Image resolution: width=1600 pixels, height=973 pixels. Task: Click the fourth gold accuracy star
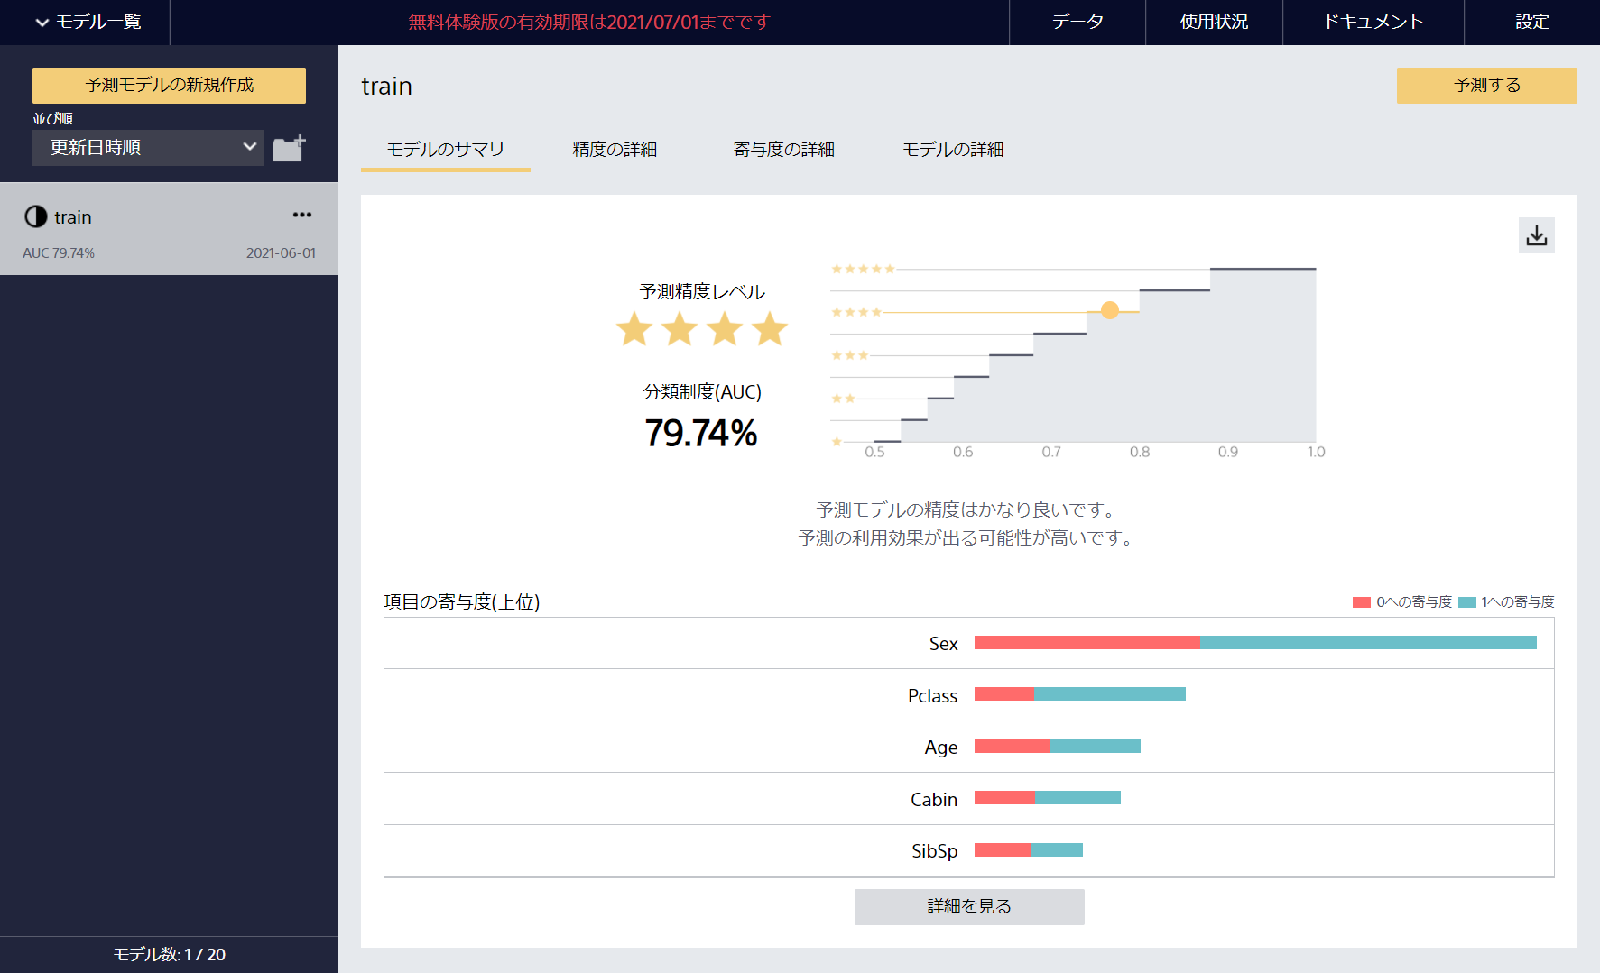(x=770, y=329)
